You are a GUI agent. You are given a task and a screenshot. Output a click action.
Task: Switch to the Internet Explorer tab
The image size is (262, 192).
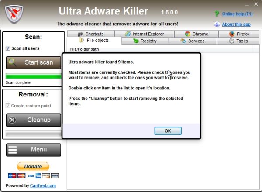(145, 34)
